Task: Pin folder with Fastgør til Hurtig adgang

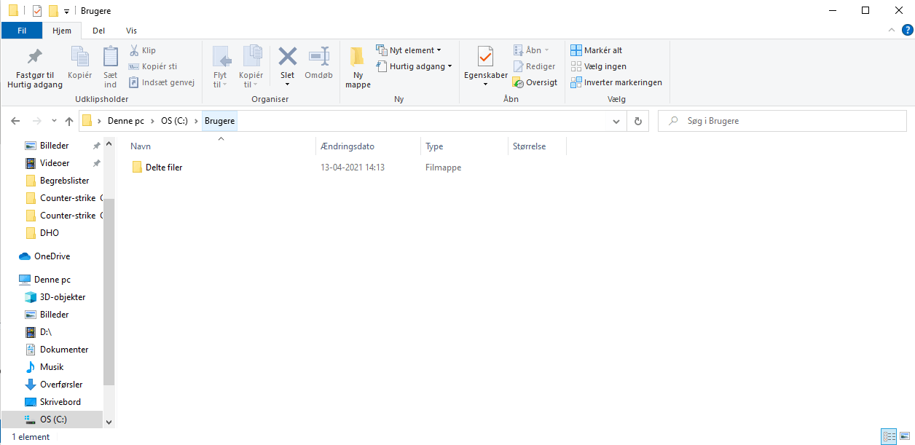Action: [x=35, y=68]
